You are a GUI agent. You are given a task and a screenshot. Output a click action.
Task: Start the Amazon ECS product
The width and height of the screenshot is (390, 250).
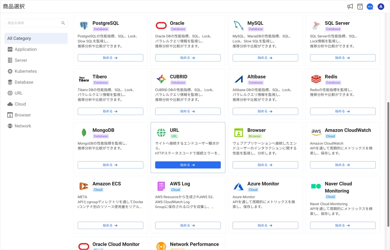click(x=110, y=225)
